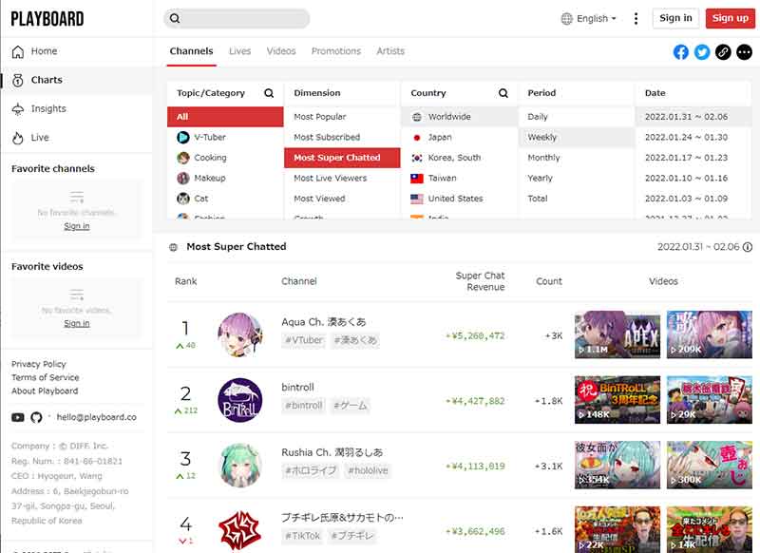Select Most Viewed dimension
Image resolution: width=760 pixels, height=553 pixels.
(x=342, y=199)
